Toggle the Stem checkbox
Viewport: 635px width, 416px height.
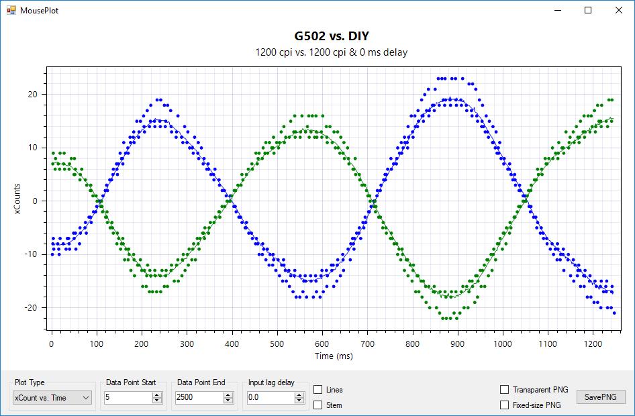click(318, 405)
